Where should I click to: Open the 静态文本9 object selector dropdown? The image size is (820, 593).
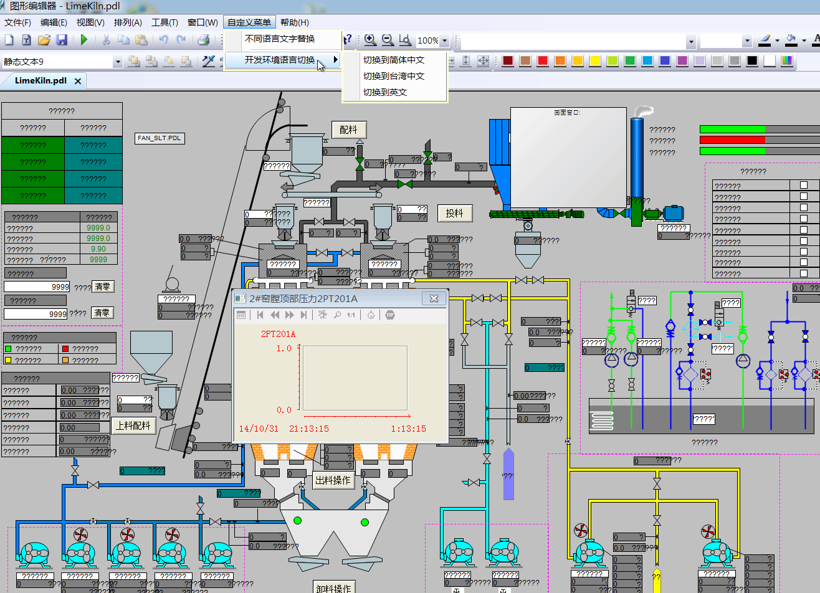click(x=117, y=62)
